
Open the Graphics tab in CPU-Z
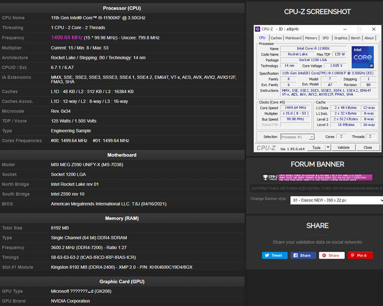click(341, 38)
